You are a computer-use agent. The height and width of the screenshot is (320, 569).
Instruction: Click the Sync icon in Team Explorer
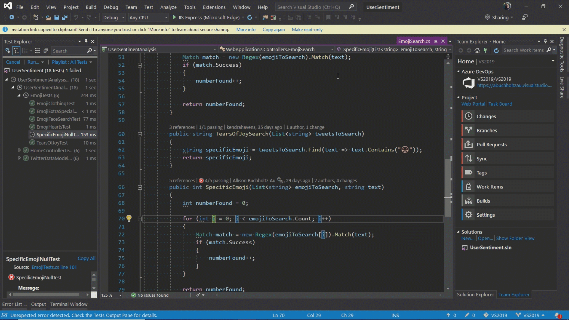pos(468,158)
